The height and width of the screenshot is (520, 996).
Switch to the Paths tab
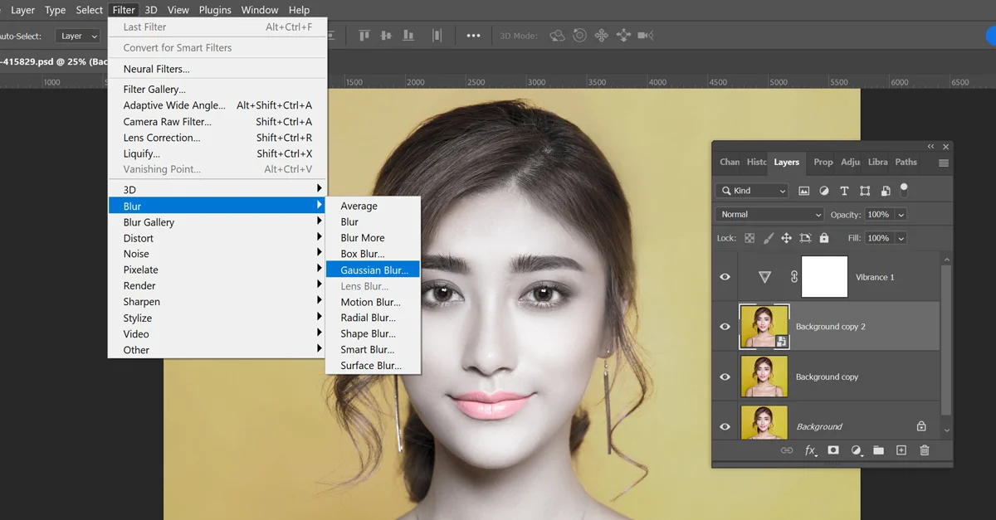point(906,163)
